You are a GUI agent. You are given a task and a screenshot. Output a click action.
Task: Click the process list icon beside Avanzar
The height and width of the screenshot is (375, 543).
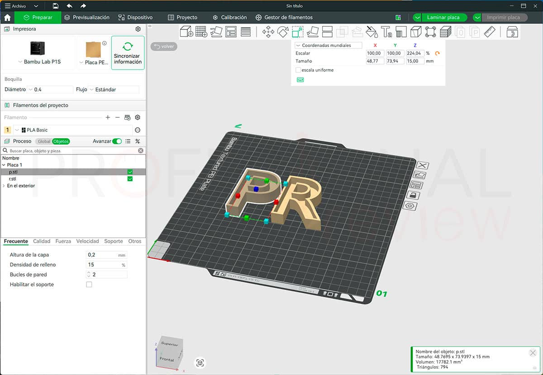click(128, 141)
